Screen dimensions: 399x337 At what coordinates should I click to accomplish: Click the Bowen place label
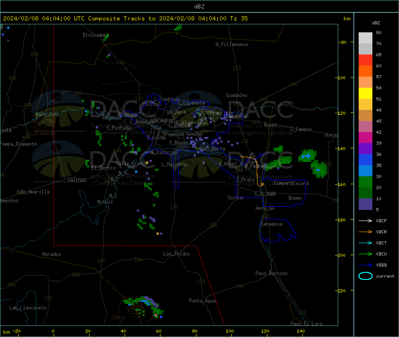pyautogui.click(x=295, y=198)
